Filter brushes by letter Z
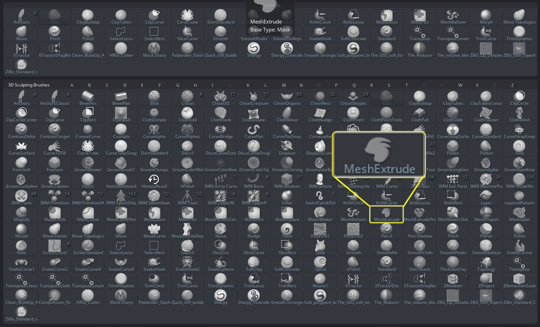540x327 pixels. point(512,85)
